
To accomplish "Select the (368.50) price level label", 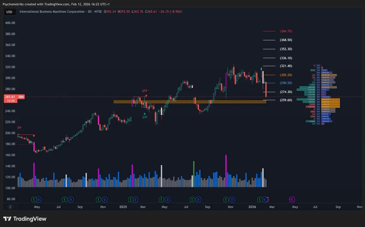I will click(286, 40).
